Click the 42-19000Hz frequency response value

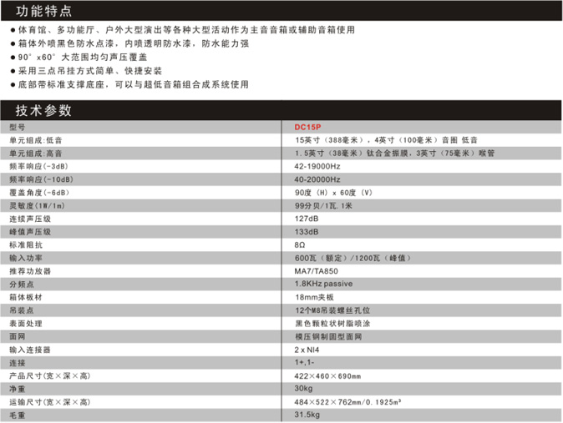317,167
